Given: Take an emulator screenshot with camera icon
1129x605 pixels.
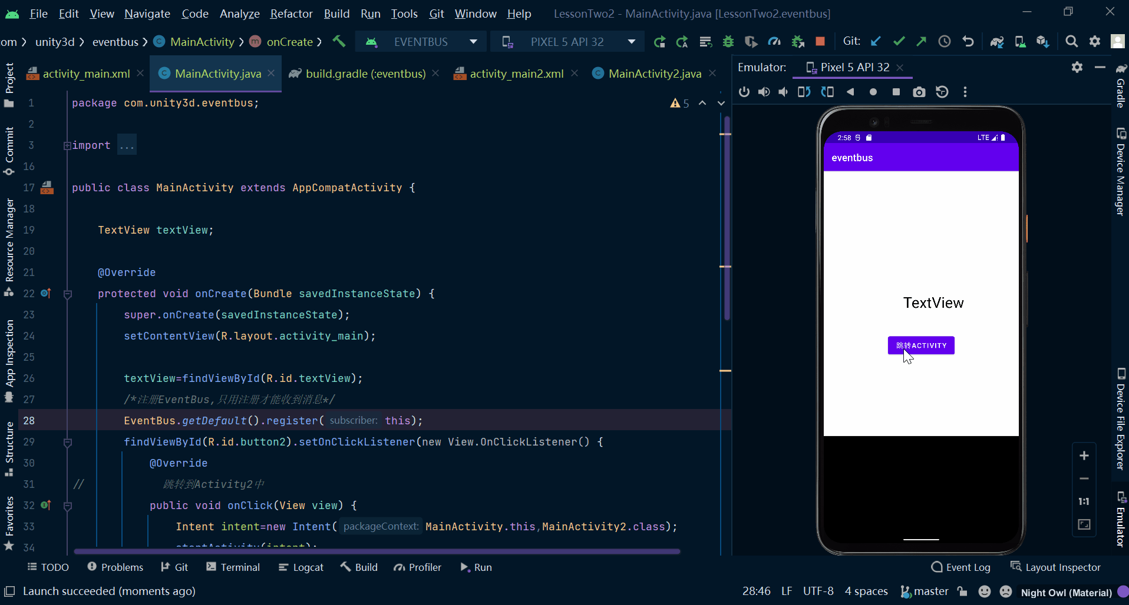Looking at the screenshot, I should [919, 92].
